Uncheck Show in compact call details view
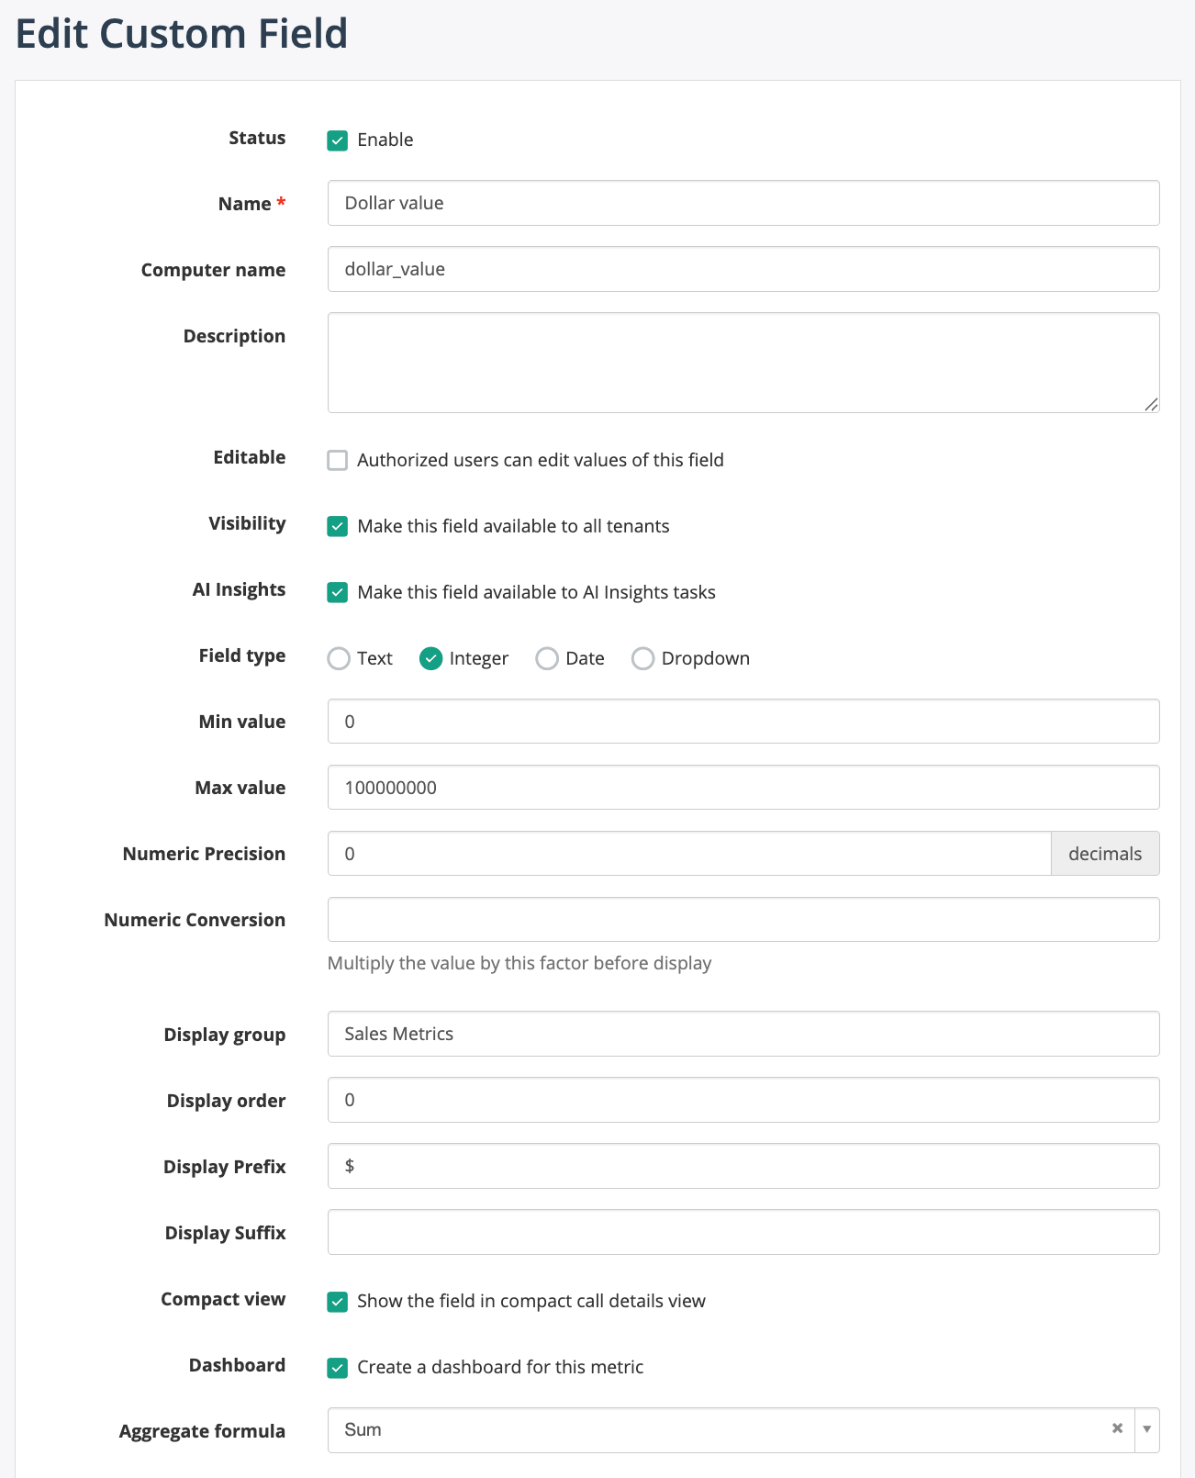 pyautogui.click(x=338, y=1301)
